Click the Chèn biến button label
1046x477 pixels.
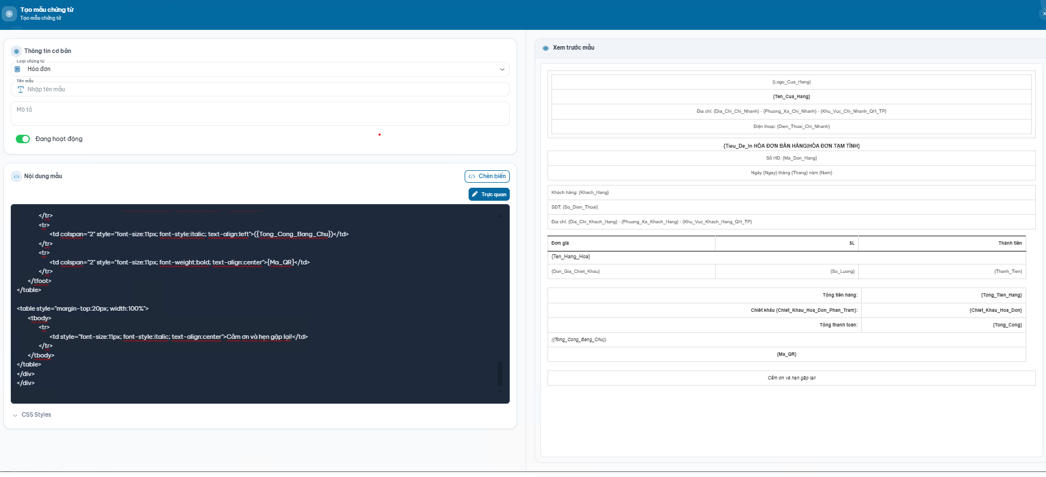click(492, 176)
